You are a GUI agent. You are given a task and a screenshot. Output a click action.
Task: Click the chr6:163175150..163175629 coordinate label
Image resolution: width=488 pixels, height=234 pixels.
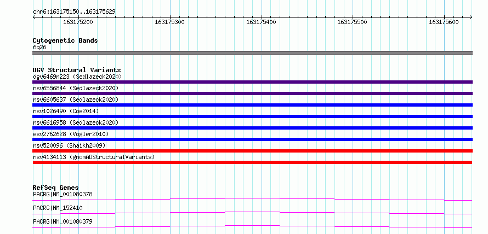(74, 12)
